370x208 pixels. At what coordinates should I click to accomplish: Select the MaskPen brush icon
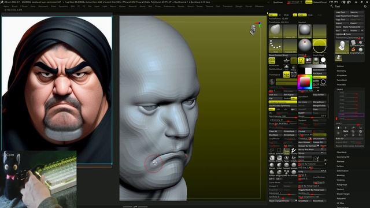tap(279, 158)
